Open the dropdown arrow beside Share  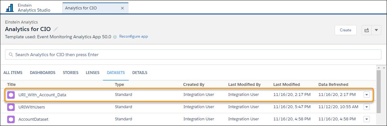pos(376,30)
